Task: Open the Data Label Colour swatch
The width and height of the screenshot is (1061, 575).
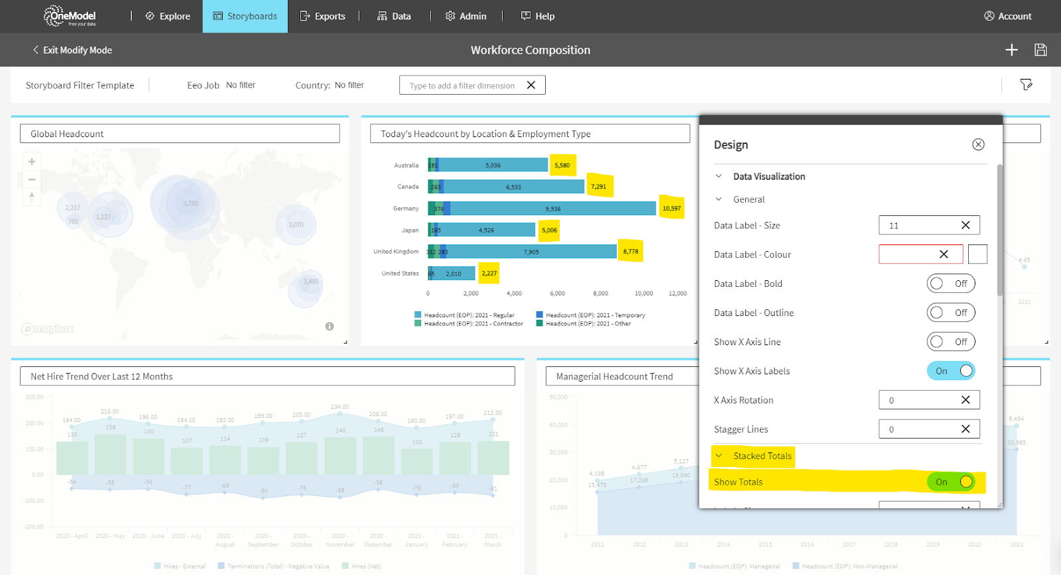Action: click(x=977, y=254)
